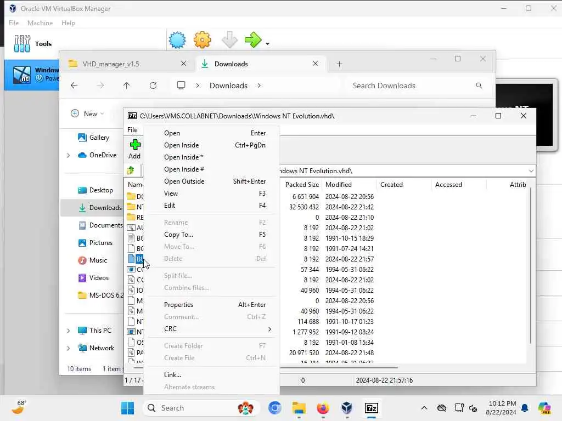The width and height of the screenshot is (562, 421).
Task: Click the This PC monitor icon in address bar
Action: [x=181, y=85]
